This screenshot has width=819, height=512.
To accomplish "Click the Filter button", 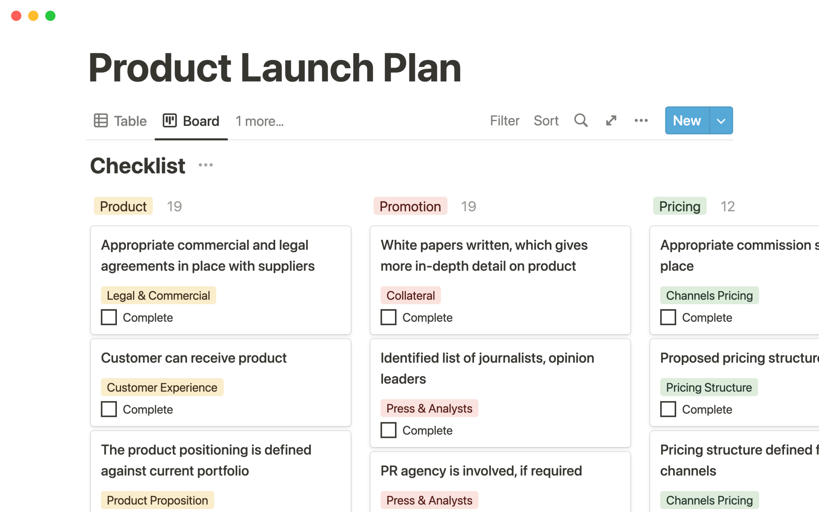I will 505,120.
